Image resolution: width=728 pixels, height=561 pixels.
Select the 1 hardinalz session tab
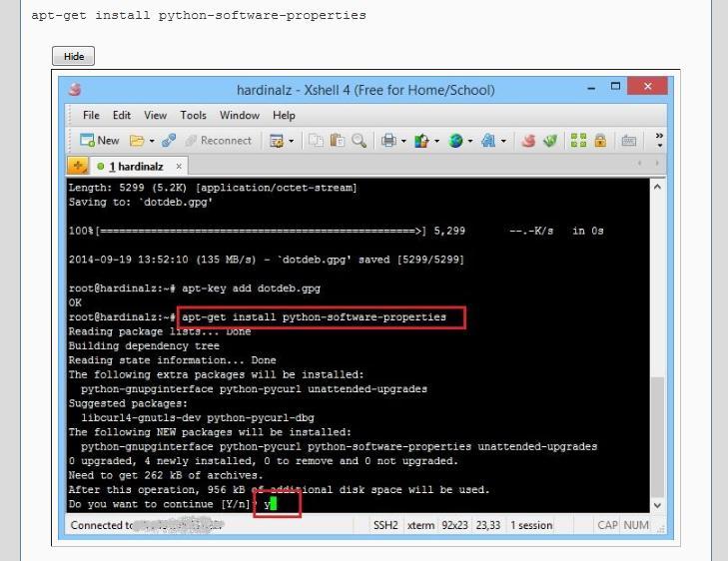point(136,166)
